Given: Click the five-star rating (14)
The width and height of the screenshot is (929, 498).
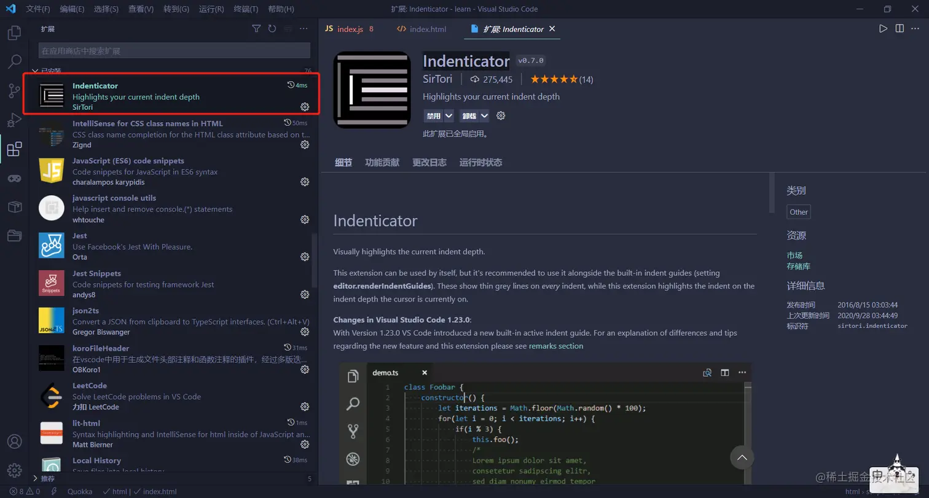Looking at the screenshot, I should 562,79.
